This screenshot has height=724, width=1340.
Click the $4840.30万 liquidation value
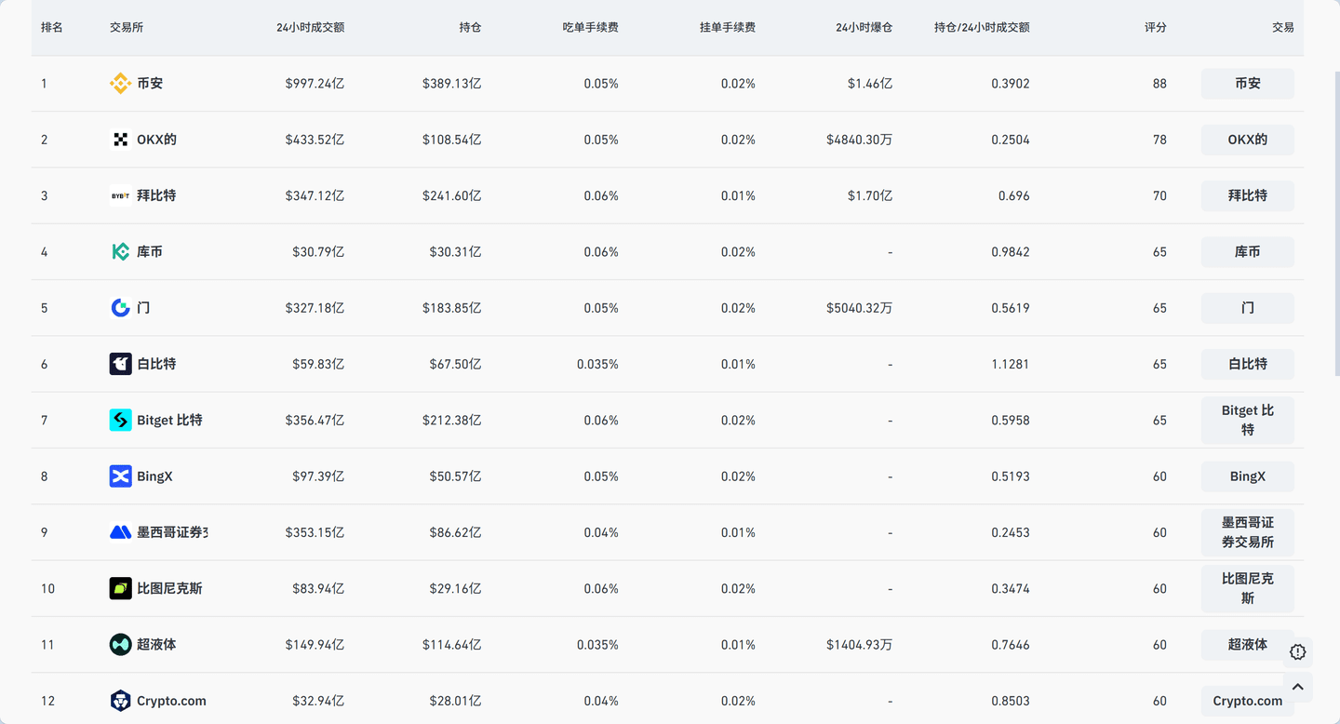859,140
